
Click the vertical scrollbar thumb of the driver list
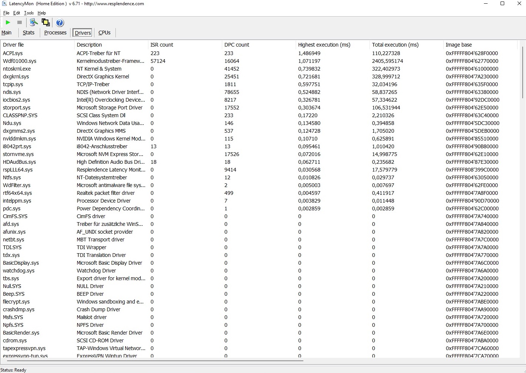click(x=523, y=72)
